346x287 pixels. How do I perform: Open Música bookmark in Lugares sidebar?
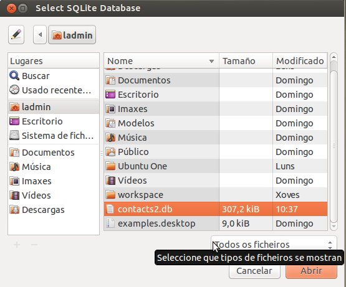54,167
